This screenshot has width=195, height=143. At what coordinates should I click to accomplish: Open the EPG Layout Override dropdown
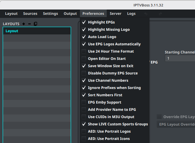pos(176,124)
